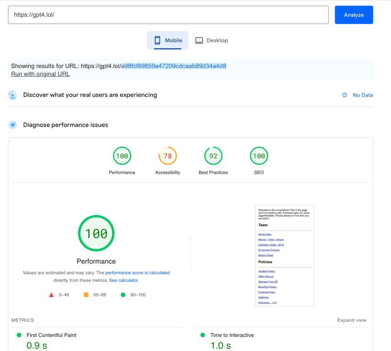This screenshot has height=351, width=391.
Task: Click the red triangle 0–49 legend icon
Action: [x=51, y=295]
